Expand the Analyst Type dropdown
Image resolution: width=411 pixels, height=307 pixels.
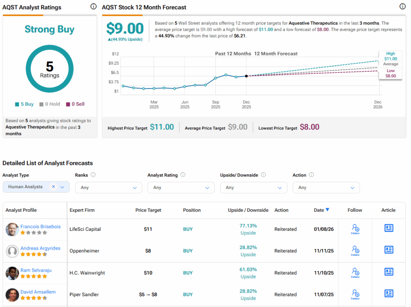coord(62,187)
